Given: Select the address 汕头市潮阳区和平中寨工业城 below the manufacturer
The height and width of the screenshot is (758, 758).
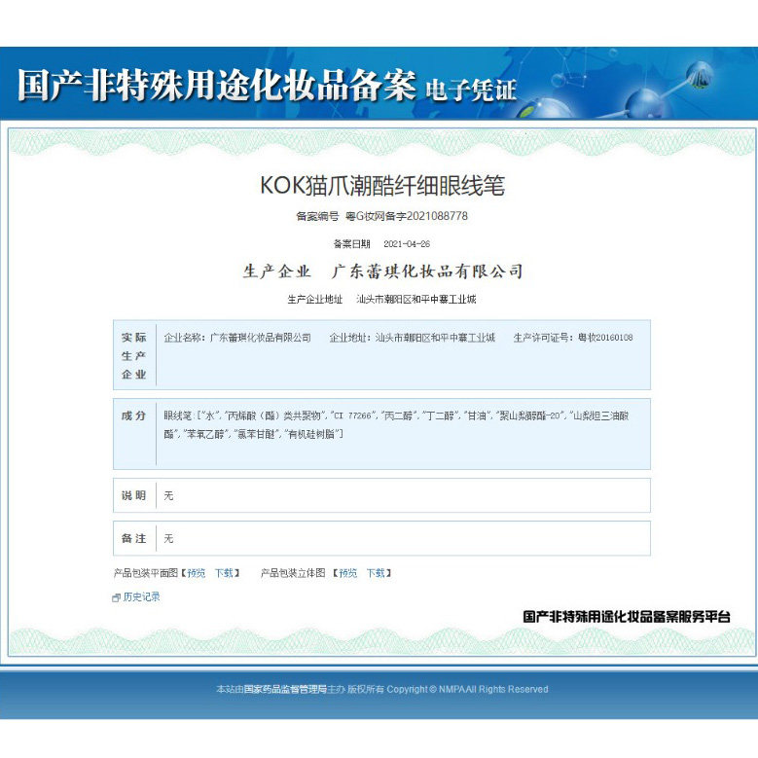Looking at the screenshot, I should pyautogui.click(x=416, y=300).
